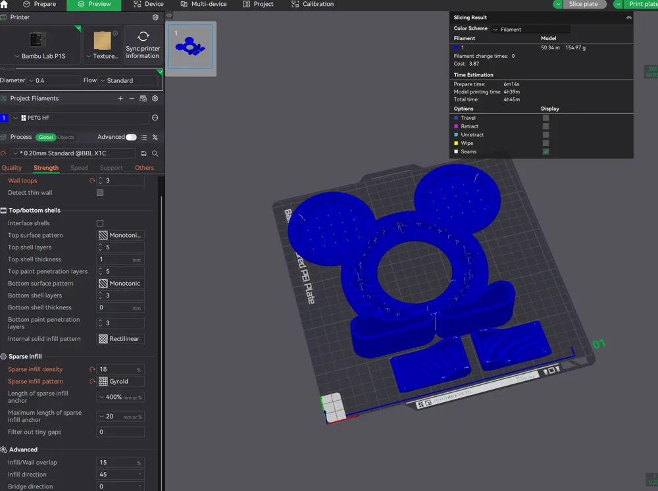This screenshot has width=658, height=491.
Task: Click blue filament color in Slicing Result
Action: pyautogui.click(x=456, y=48)
